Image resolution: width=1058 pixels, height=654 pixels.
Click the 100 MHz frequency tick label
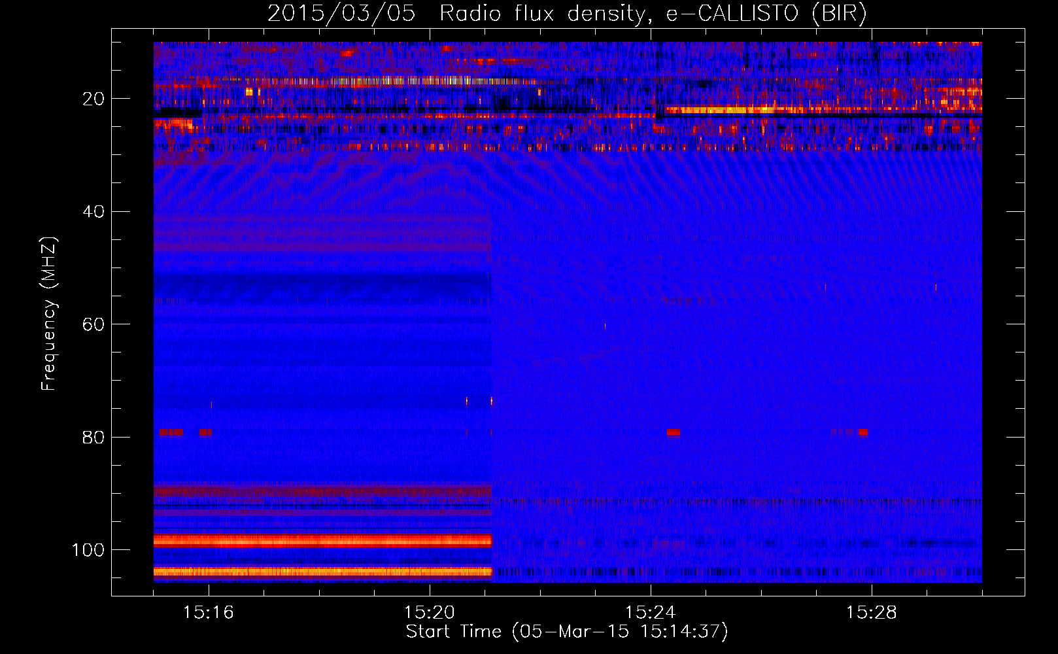(x=88, y=550)
